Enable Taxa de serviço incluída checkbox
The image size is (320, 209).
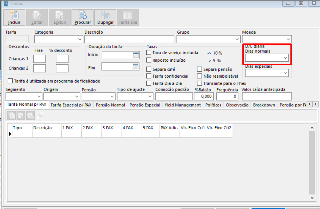(x=149, y=53)
